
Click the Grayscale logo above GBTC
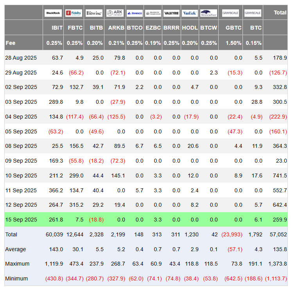point(230,13)
